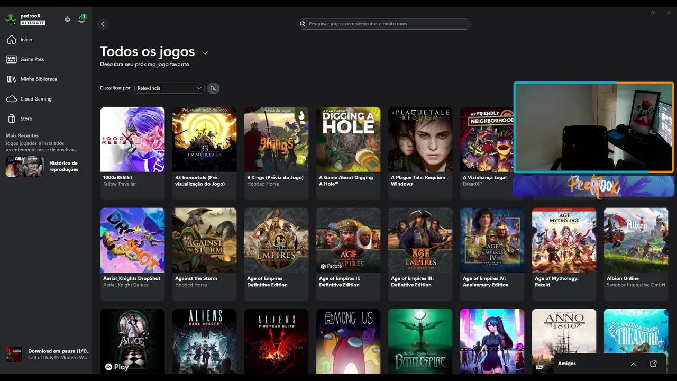Click the pedrooX profile avatar
Image resolution: width=677 pixels, height=381 pixels.
click(11, 20)
